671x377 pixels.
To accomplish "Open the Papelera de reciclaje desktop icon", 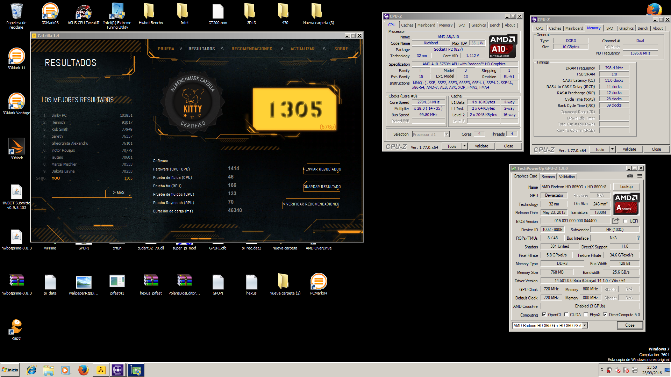I will point(16,16).
